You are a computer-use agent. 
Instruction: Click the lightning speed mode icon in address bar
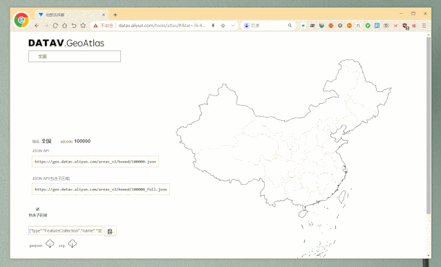point(213,26)
